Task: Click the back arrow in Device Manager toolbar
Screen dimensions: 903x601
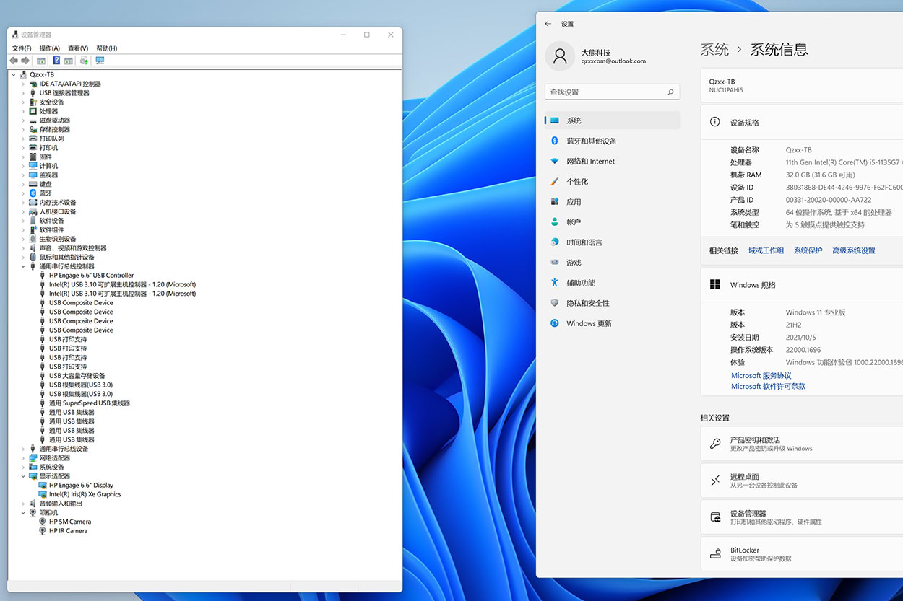Action: click(14, 61)
